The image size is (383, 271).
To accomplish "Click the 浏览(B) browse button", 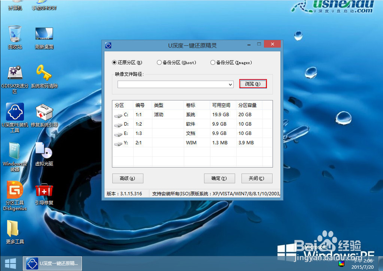I will 253,84.
